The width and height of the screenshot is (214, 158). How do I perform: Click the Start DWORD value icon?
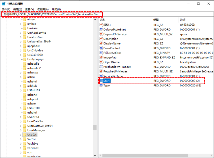(101, 81)
